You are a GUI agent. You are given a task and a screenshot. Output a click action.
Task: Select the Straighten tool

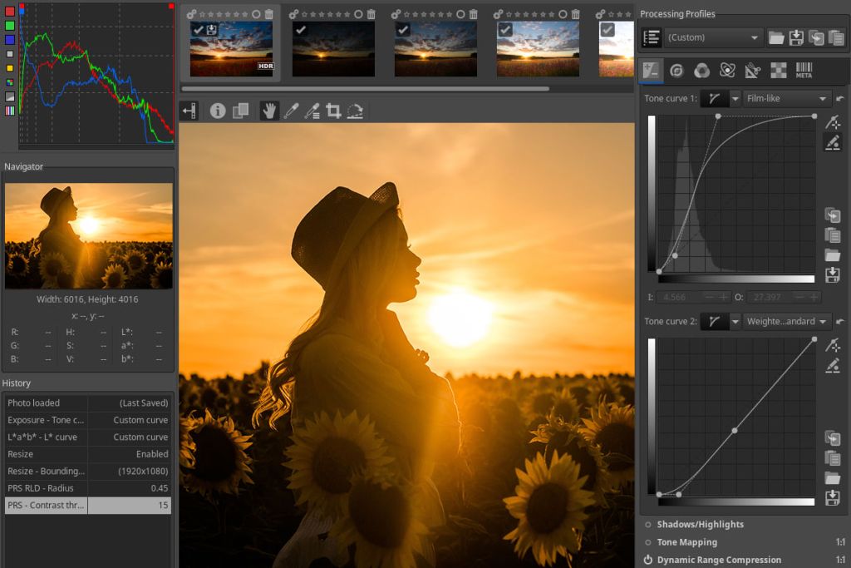click(356, 110)
